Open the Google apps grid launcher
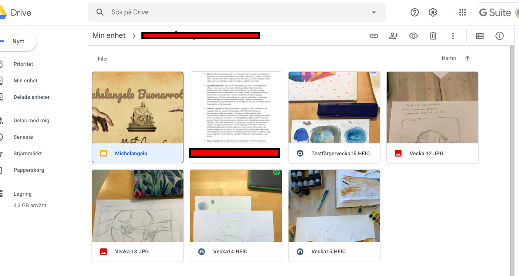 [x=463, y=12]
